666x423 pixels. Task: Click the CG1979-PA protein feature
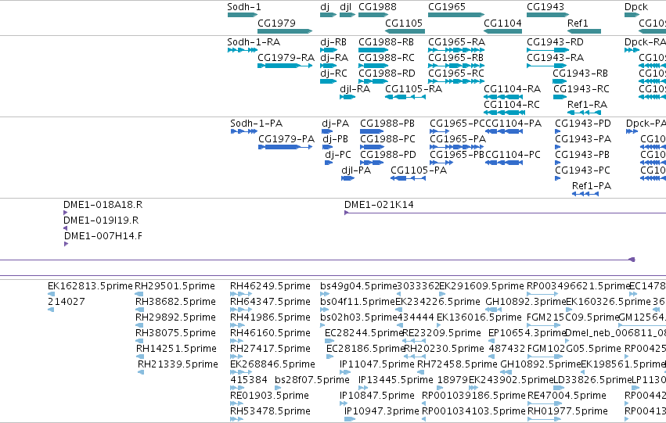tap(286, 147)
